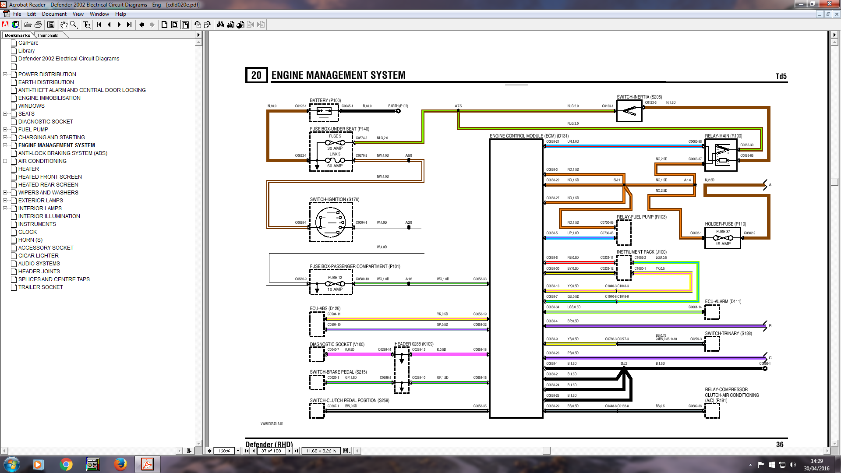The image size is (841, 473).
Task: Click the Search Results icon
Action: pos(240,25)
